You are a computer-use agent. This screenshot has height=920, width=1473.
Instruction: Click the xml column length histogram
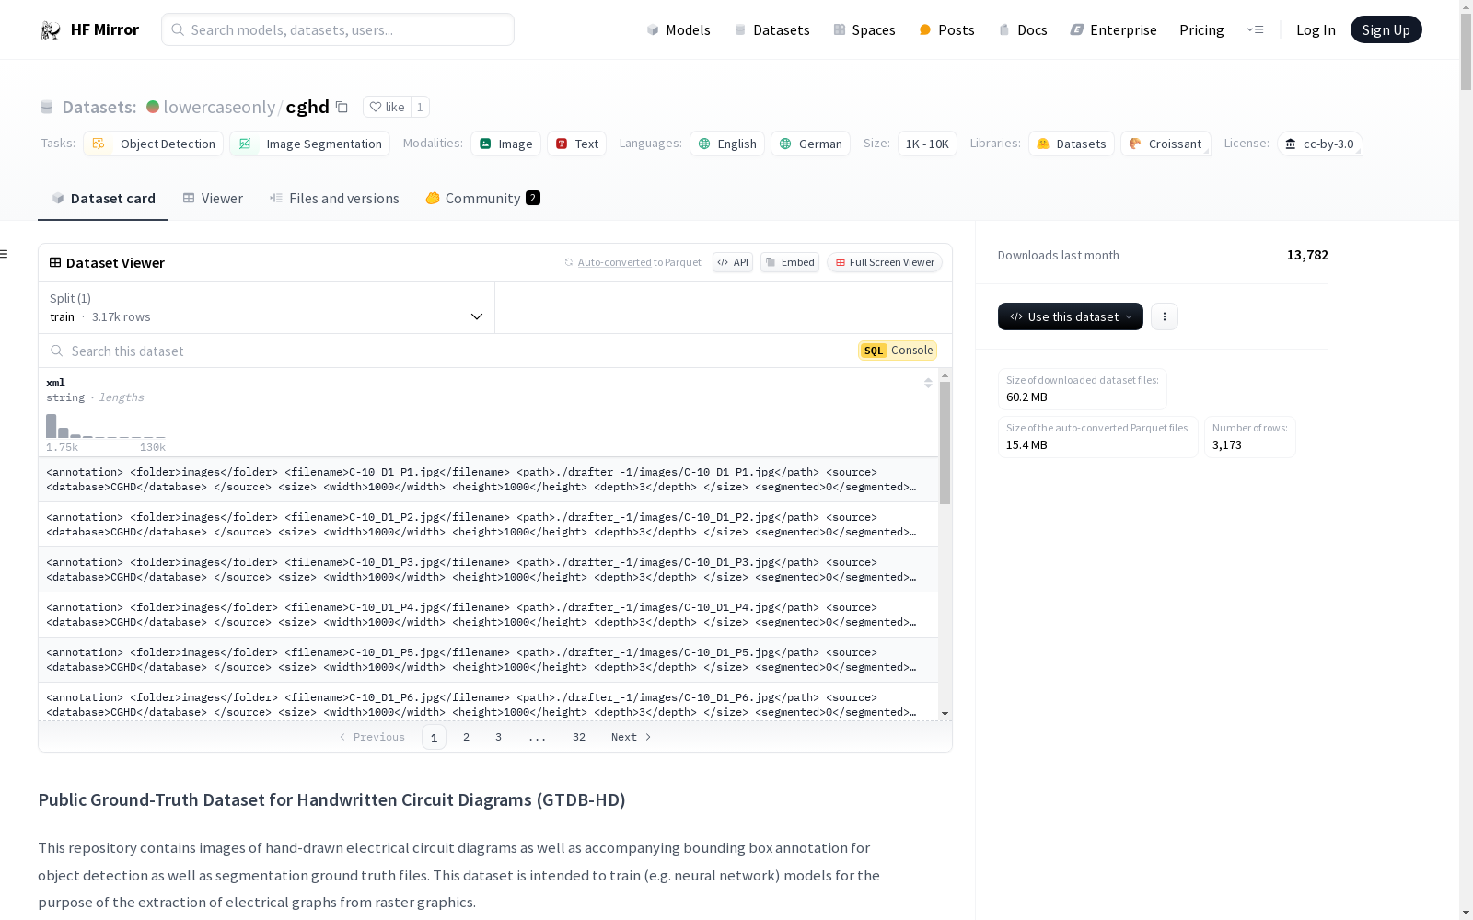106,426
